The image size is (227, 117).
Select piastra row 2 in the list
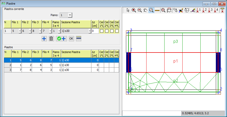pos(61,65)
